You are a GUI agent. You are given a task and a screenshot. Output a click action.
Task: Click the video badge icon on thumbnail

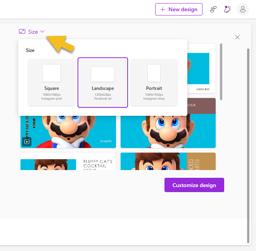pos(27,142)
